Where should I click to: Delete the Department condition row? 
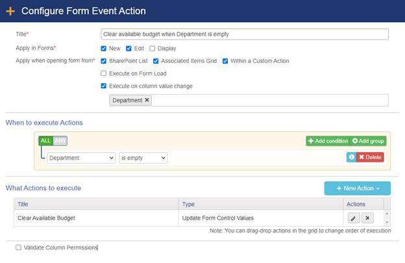pos(370,157)
